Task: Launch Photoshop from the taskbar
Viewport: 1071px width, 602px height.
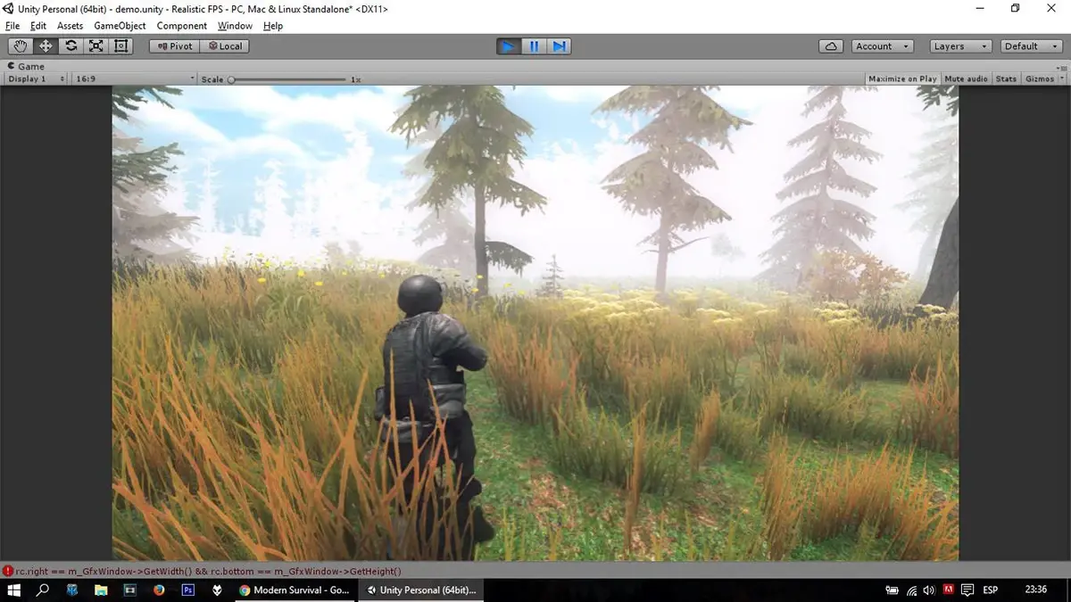Action: click(188, 590)
